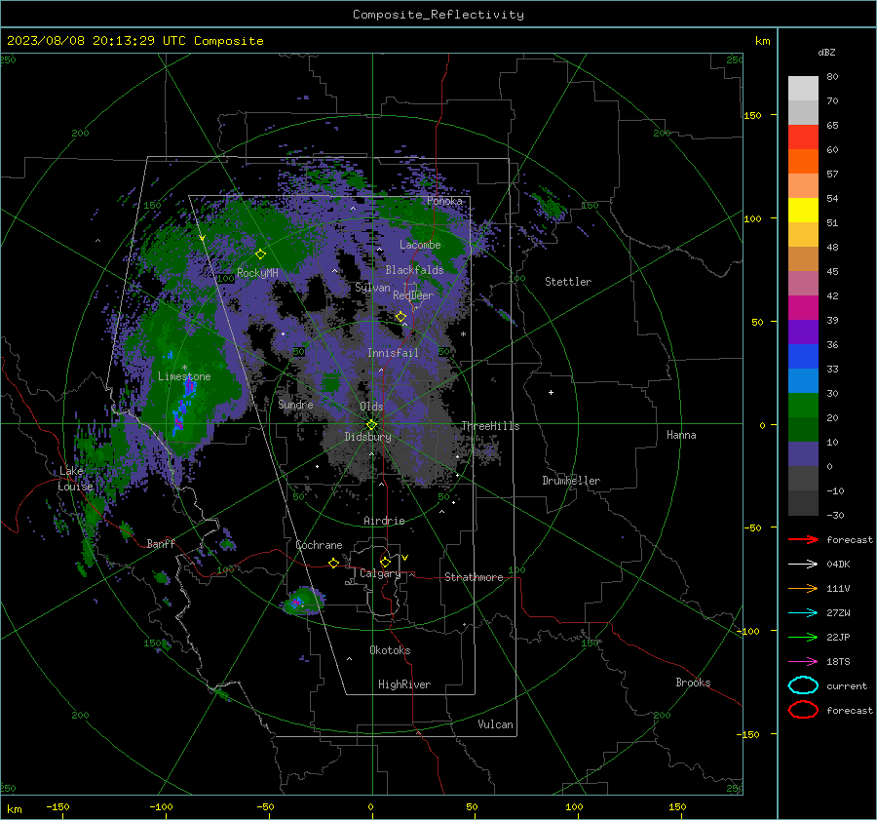
Task: Click the orange 111V arrow icon
Action: pos(803,588)
